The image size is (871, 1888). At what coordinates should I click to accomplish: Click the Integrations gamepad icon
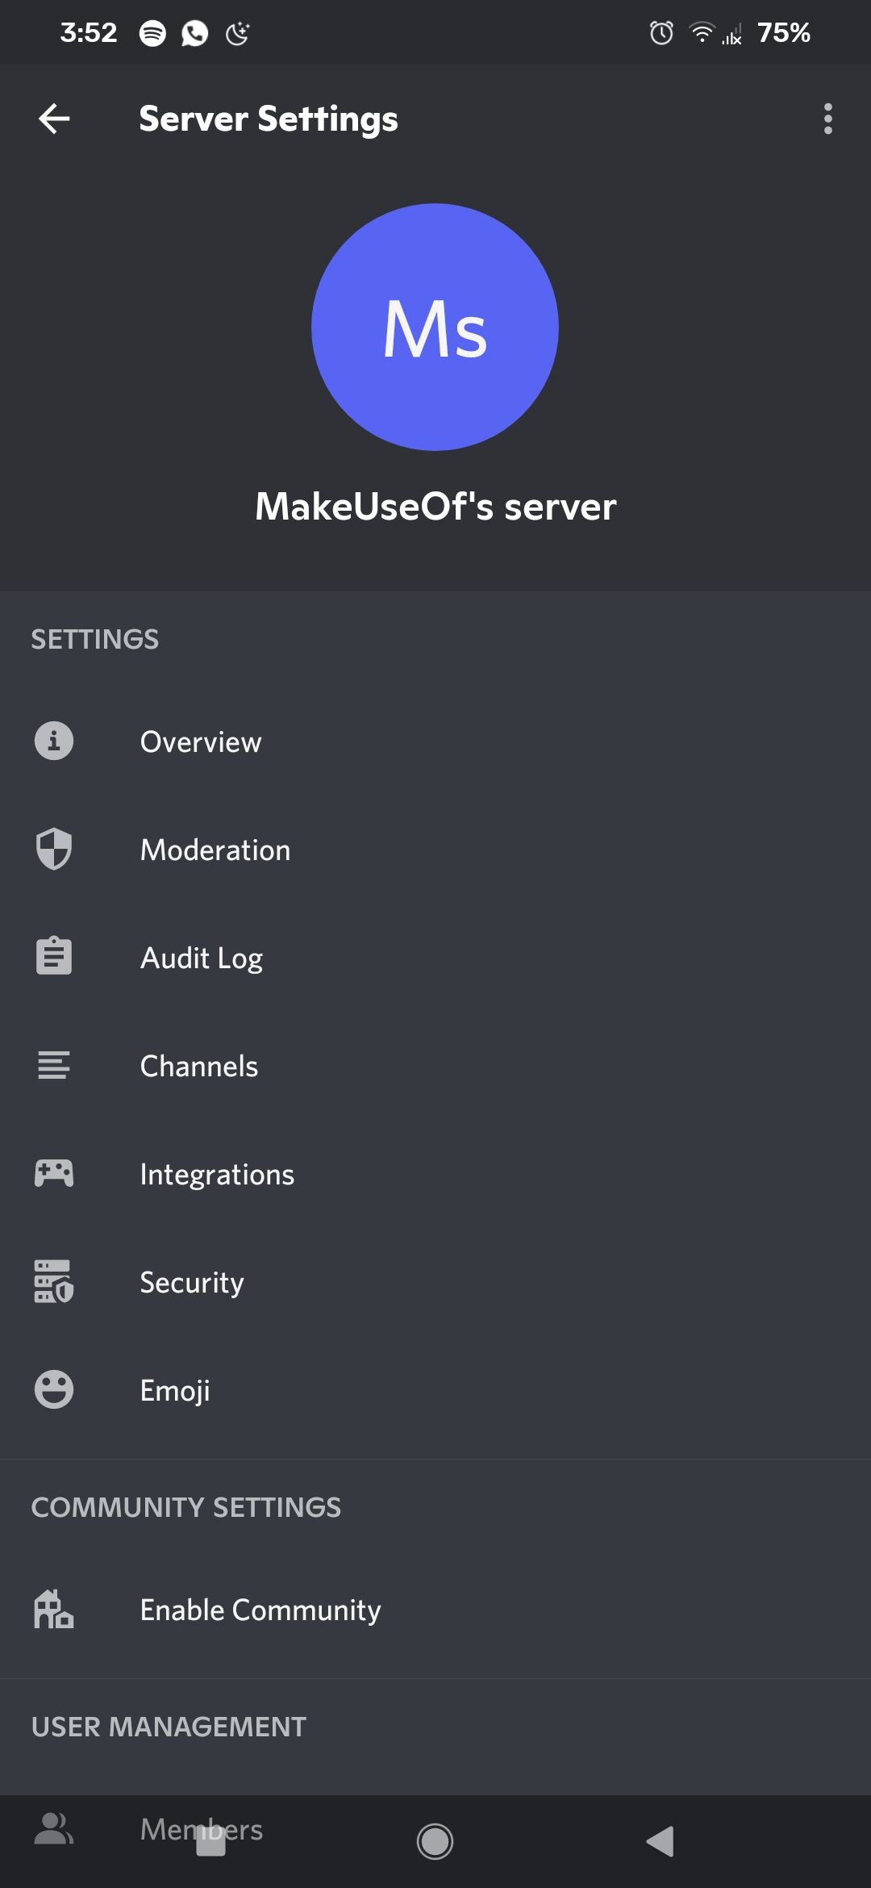coord(54,1173)
